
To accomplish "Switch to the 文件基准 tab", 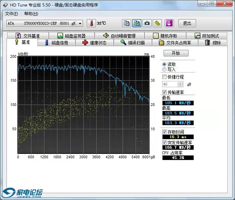I will 28,36.
